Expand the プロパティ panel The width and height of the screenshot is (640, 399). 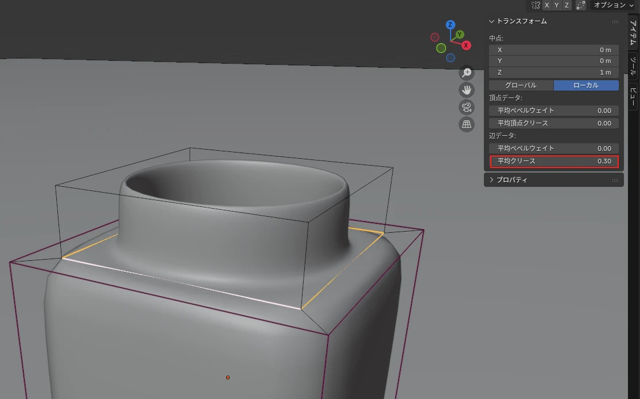(x=492, y=180)
